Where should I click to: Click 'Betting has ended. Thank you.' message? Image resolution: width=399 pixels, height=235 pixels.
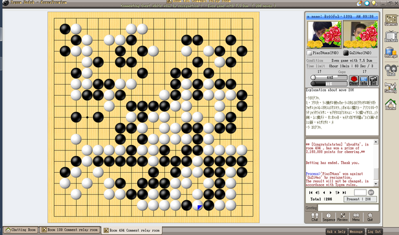click(x=332, y=163)
